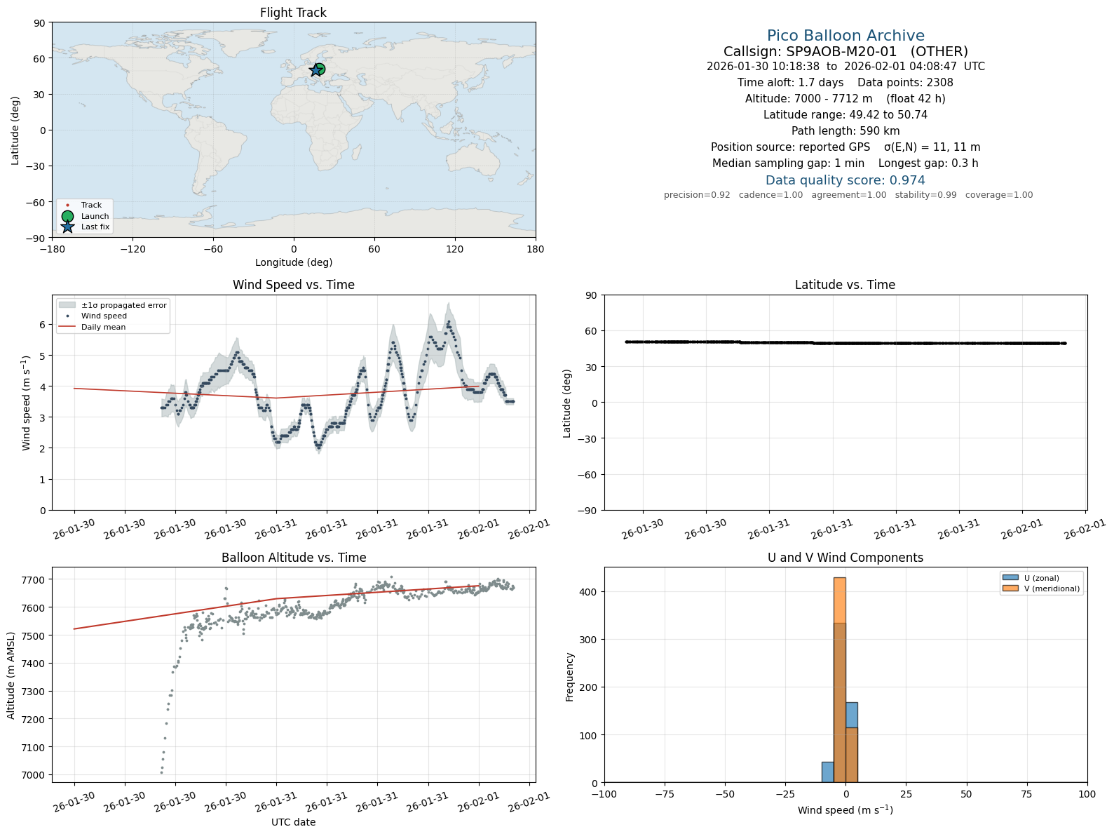Select the blue top of the rightmost U histogram bar
Screen dimensions: 1114x834
coord(851,715)
